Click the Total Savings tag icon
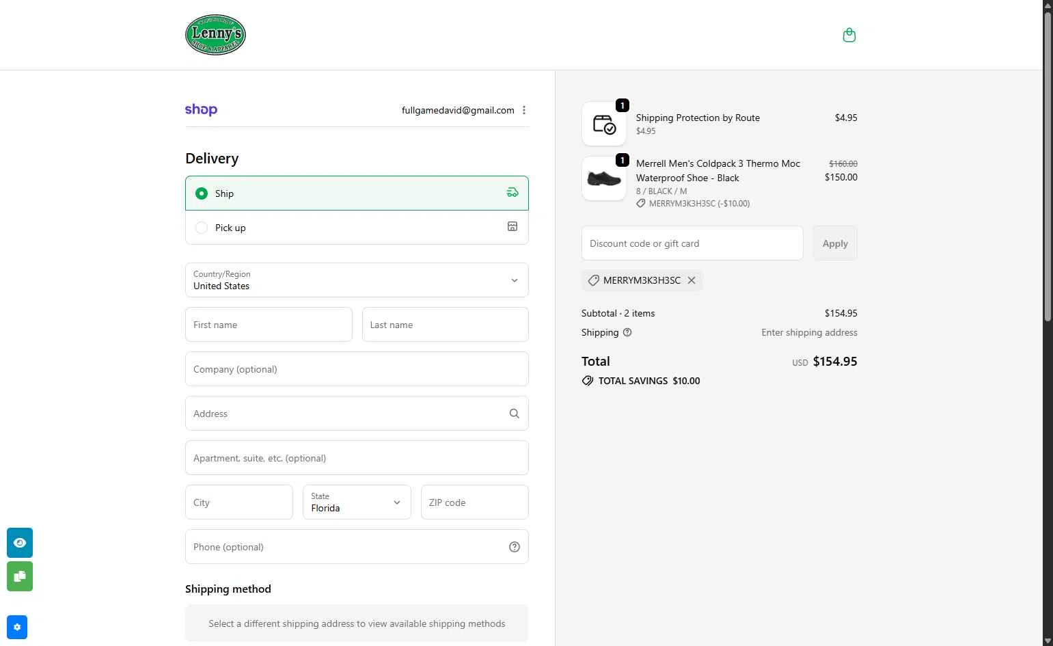1053x646 pixels. point(588,381)
